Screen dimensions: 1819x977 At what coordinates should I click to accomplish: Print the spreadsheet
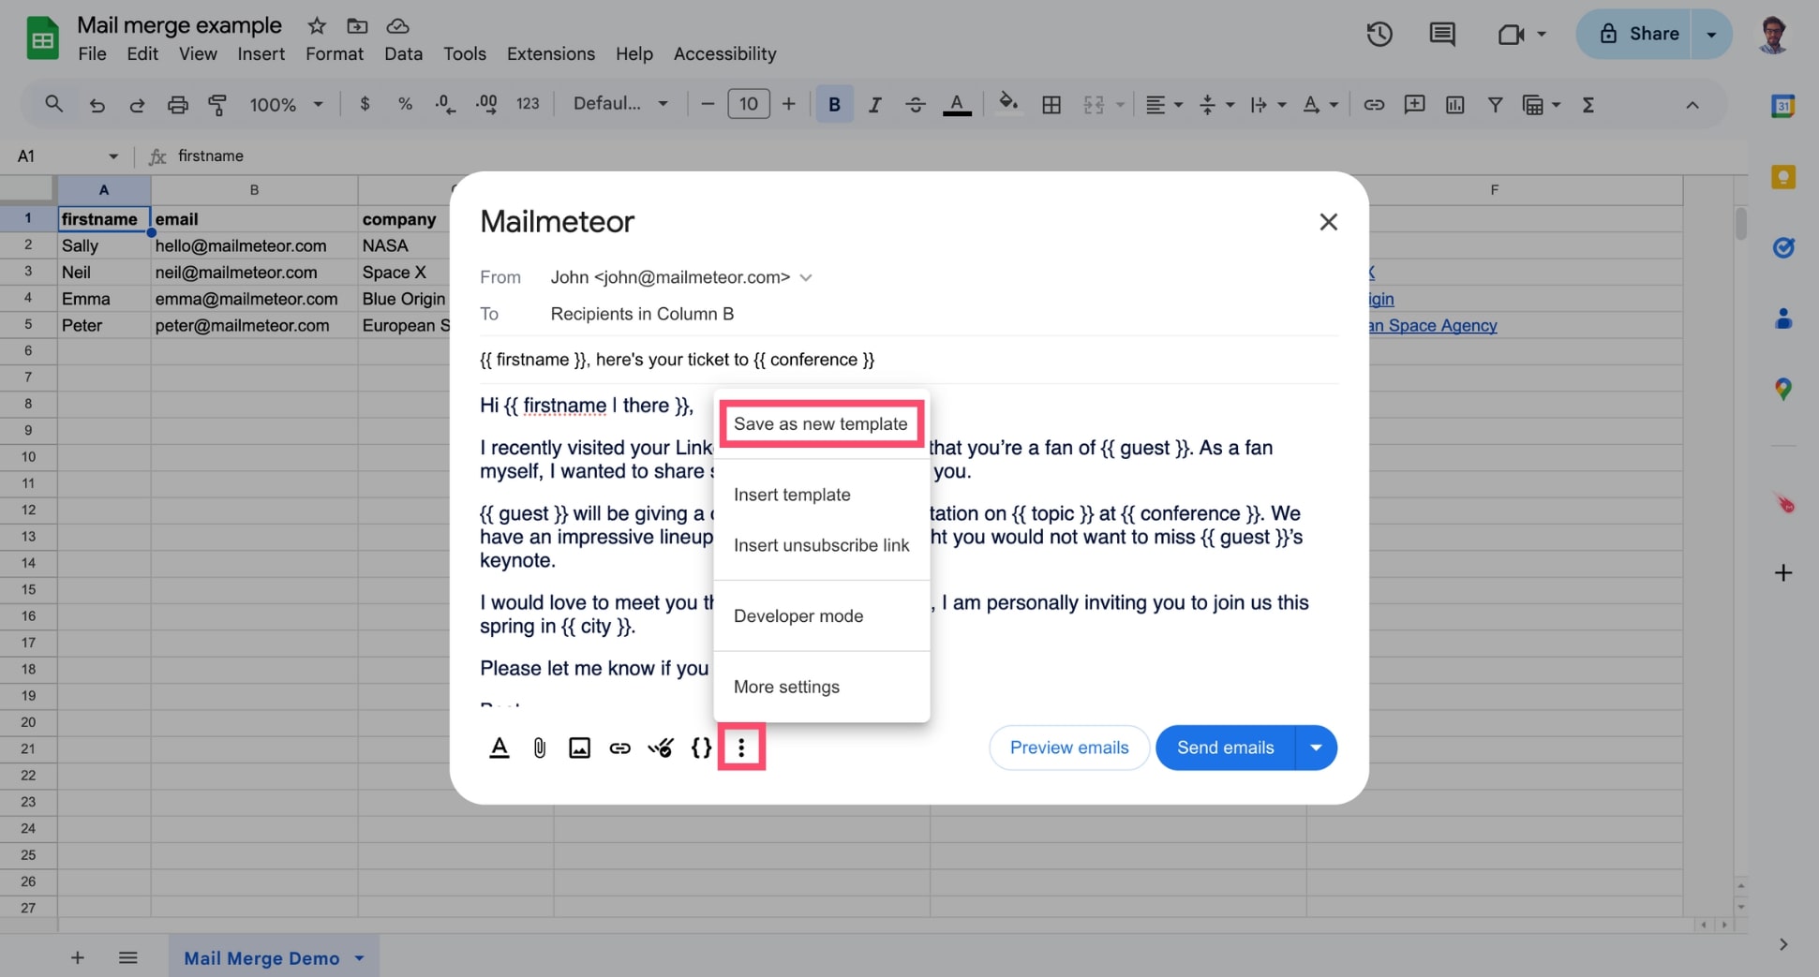coord(177,105)
